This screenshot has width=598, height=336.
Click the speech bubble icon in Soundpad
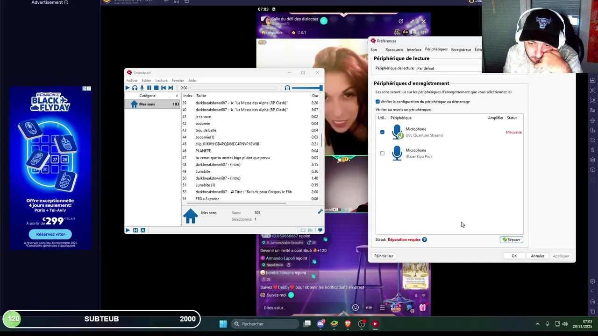point(320,230)
